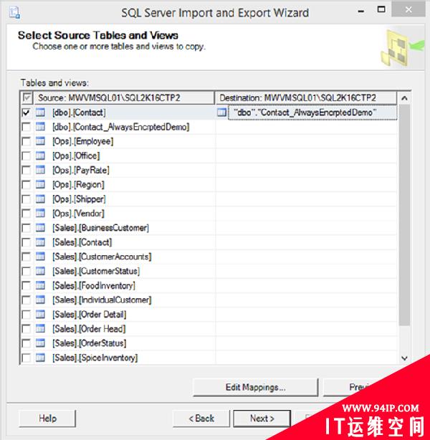
Task: Check the [Ops].[Office] checkbox
Action: coord(27,156)
